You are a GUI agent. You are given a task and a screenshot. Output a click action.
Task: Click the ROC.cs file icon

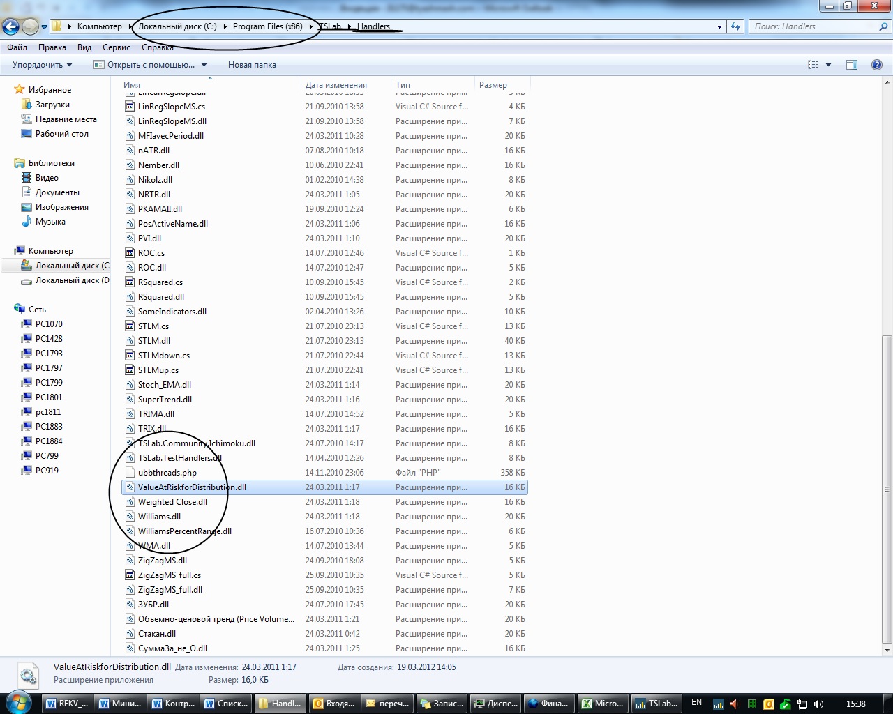coord(130,253)
